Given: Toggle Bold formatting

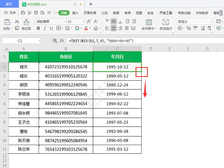Looking at the screenshot, I should coord(38,28).
